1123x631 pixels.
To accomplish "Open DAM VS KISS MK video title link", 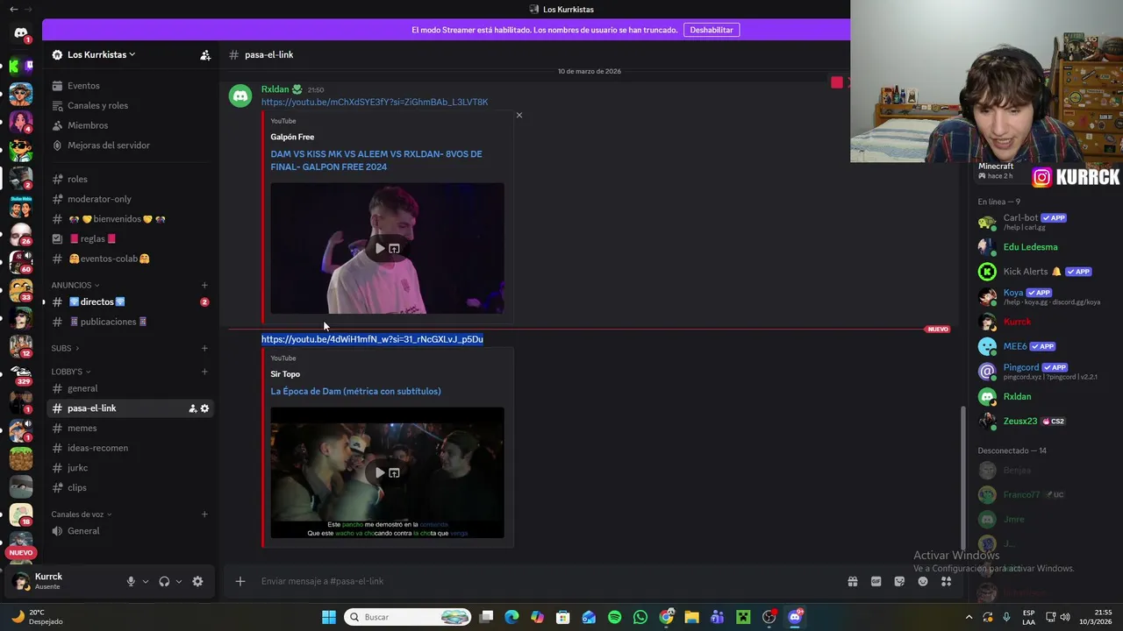I will click(376, 160).
